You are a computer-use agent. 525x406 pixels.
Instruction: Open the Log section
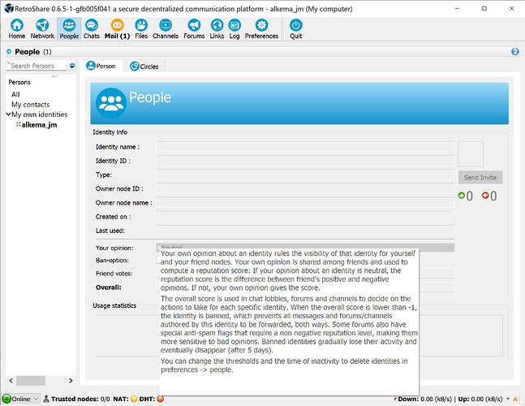[x=235, y=29]
